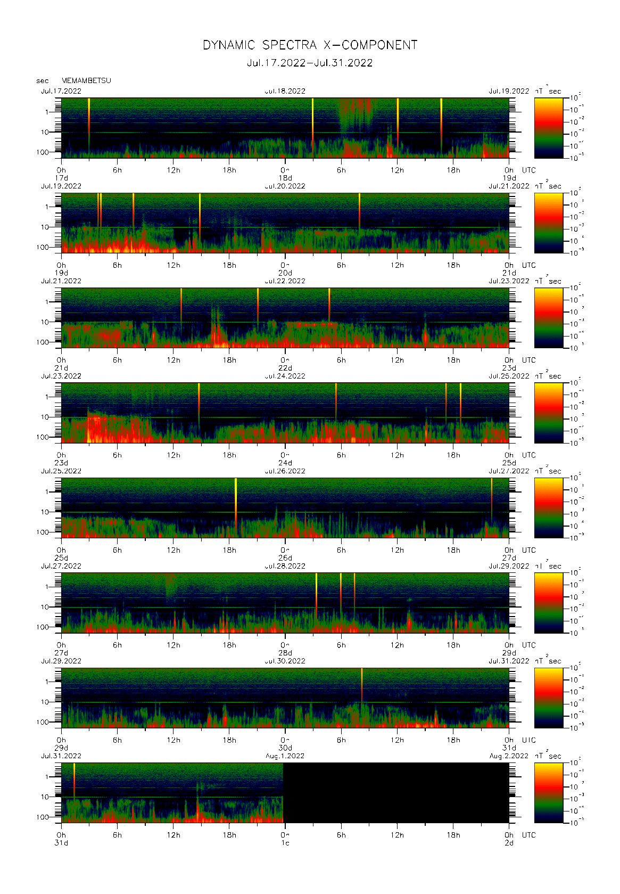Click the Jul.24.2022 midpoint date label

pos(285,376)
